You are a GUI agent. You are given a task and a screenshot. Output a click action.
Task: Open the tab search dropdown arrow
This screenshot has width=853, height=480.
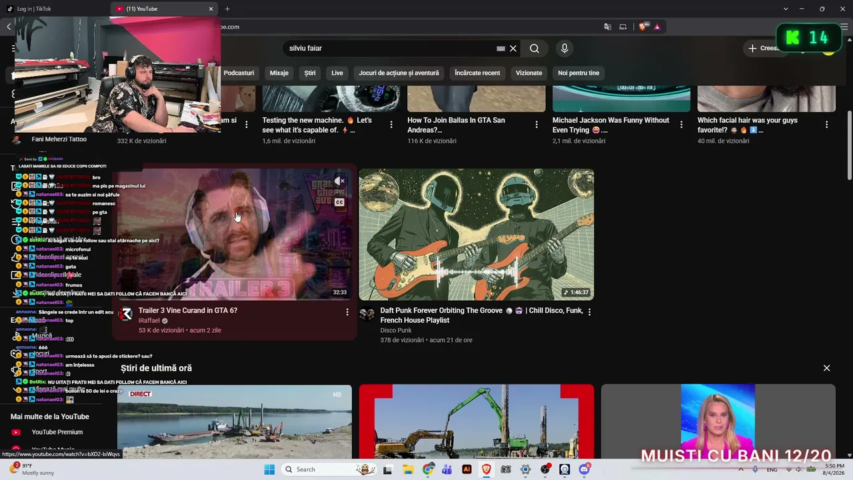click(786, 9)
